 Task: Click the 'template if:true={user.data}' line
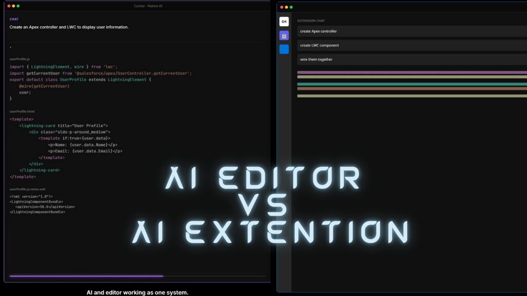point(74,138)
